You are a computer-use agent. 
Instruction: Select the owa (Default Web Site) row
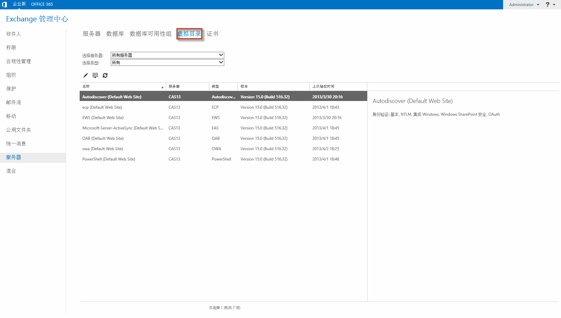pos(102,149)
